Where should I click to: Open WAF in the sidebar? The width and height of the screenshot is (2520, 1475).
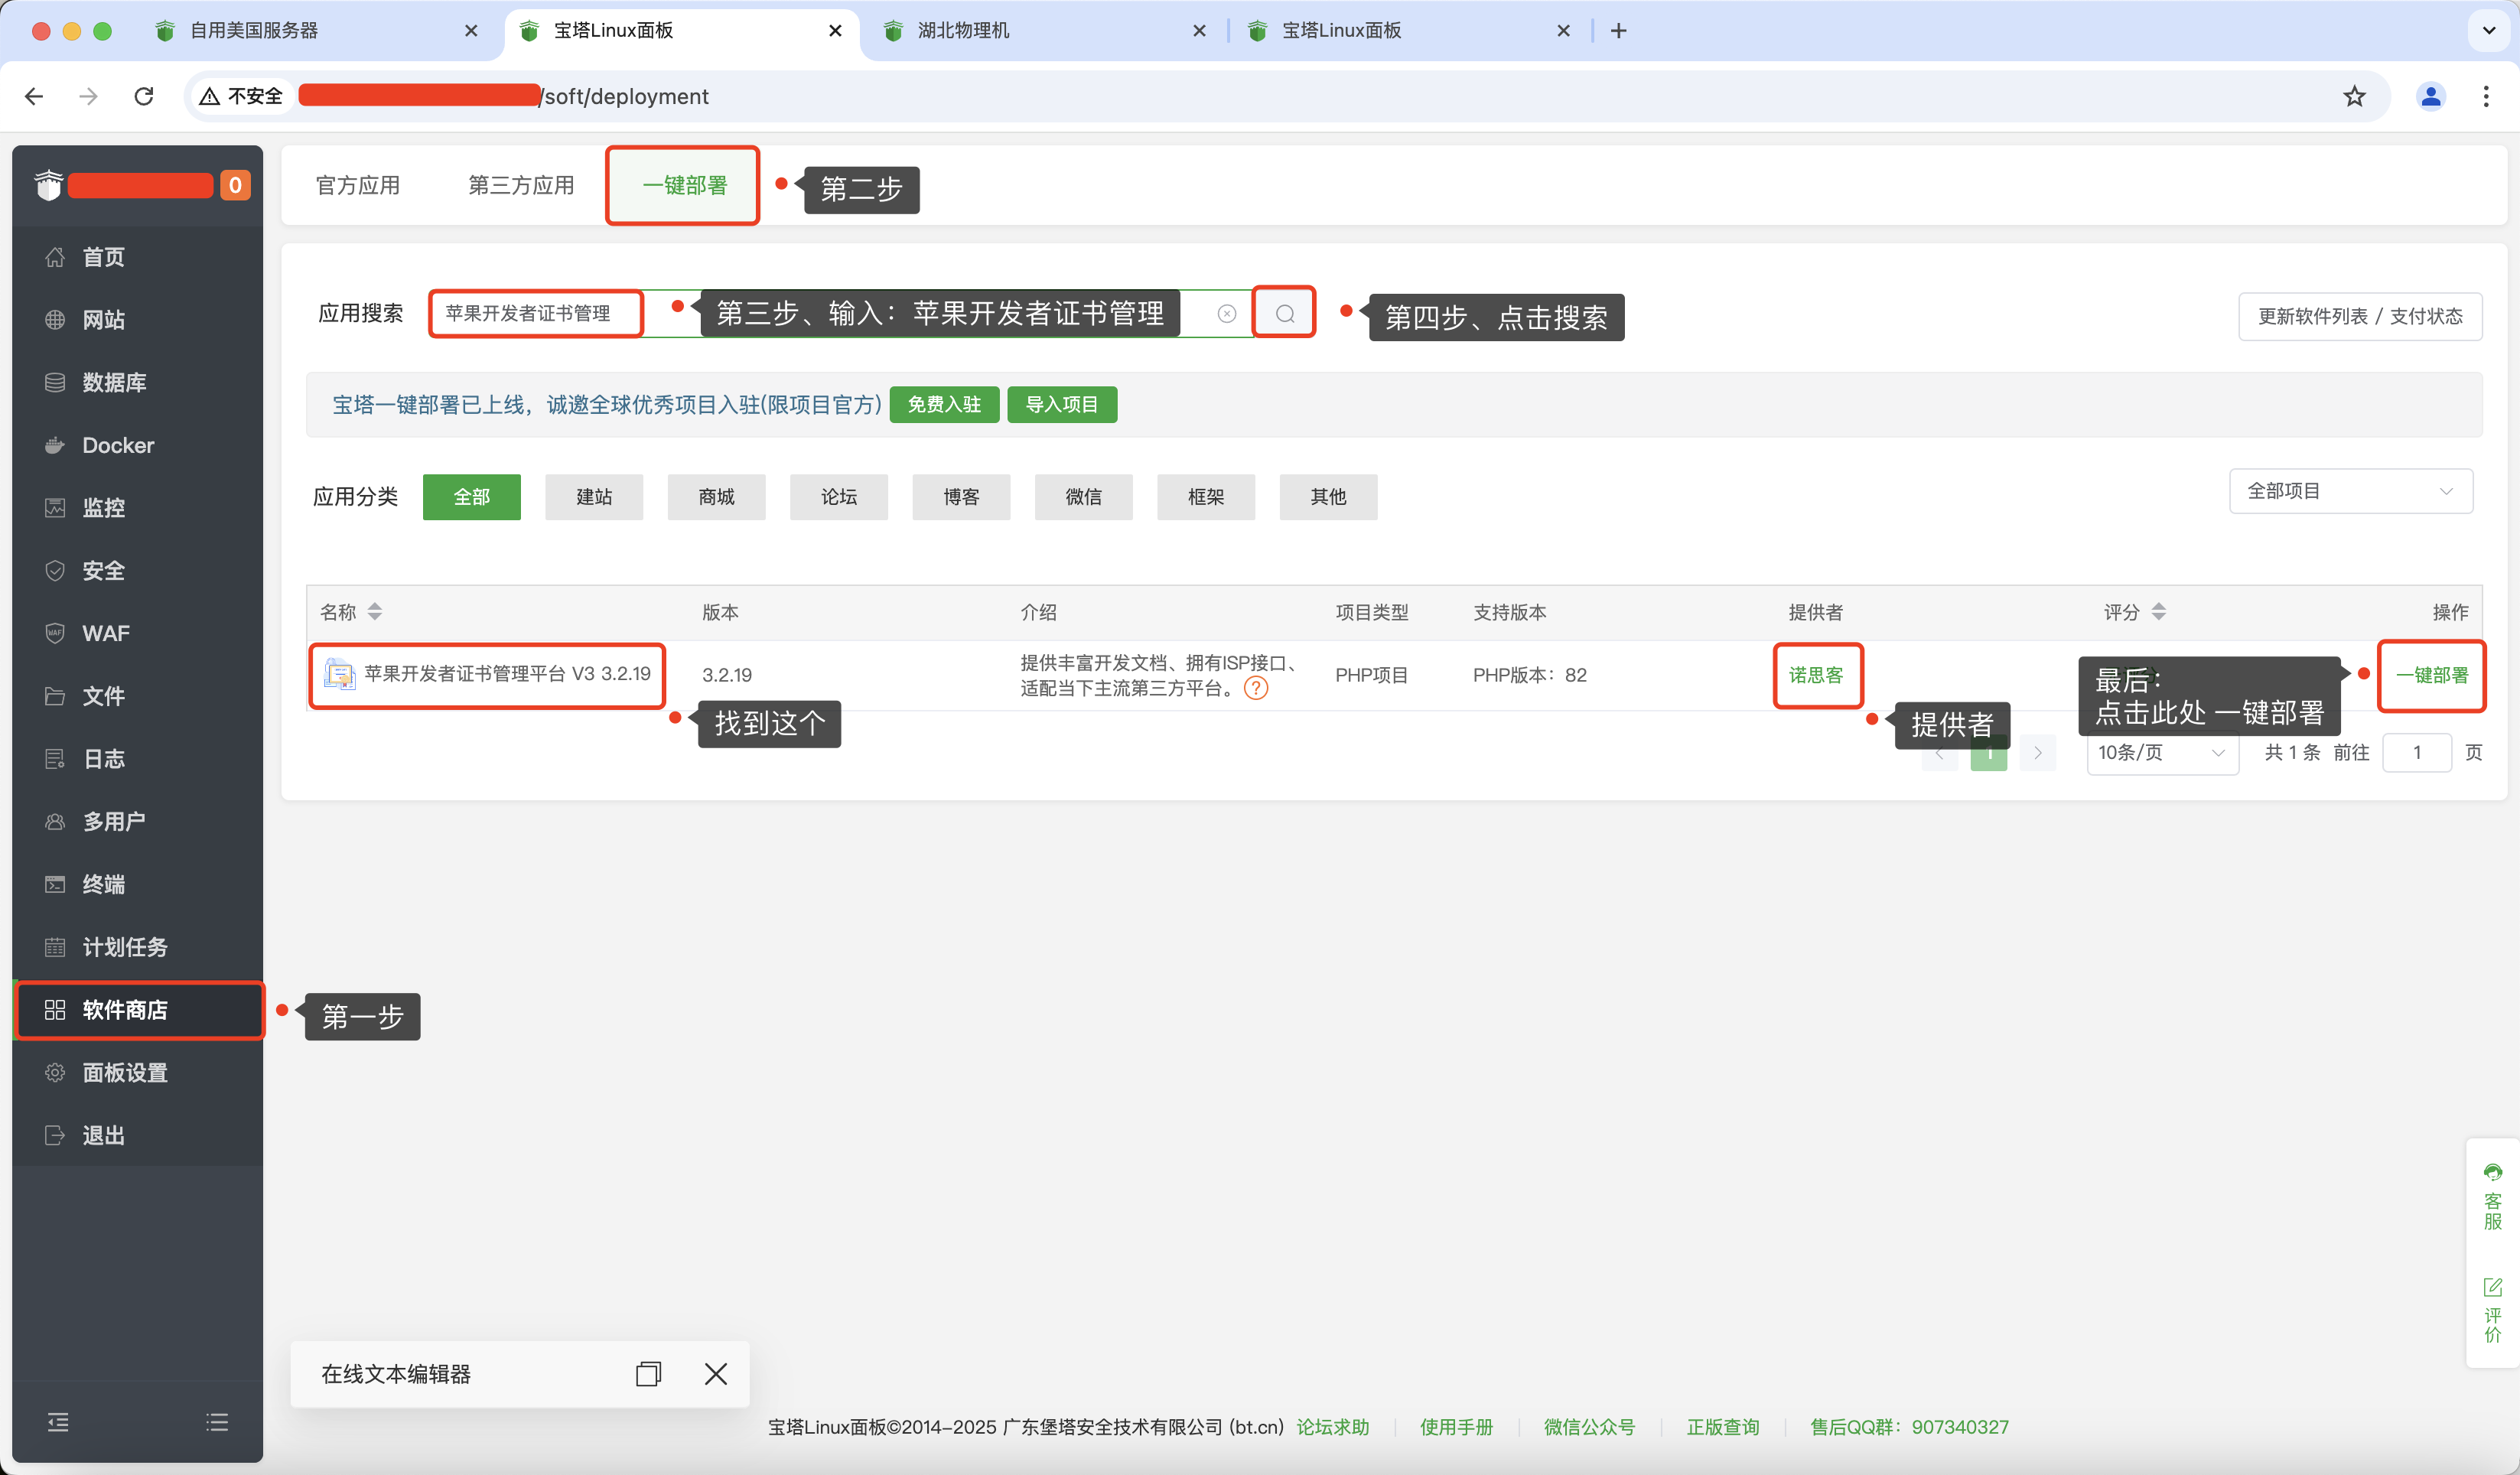coord(138,633)
